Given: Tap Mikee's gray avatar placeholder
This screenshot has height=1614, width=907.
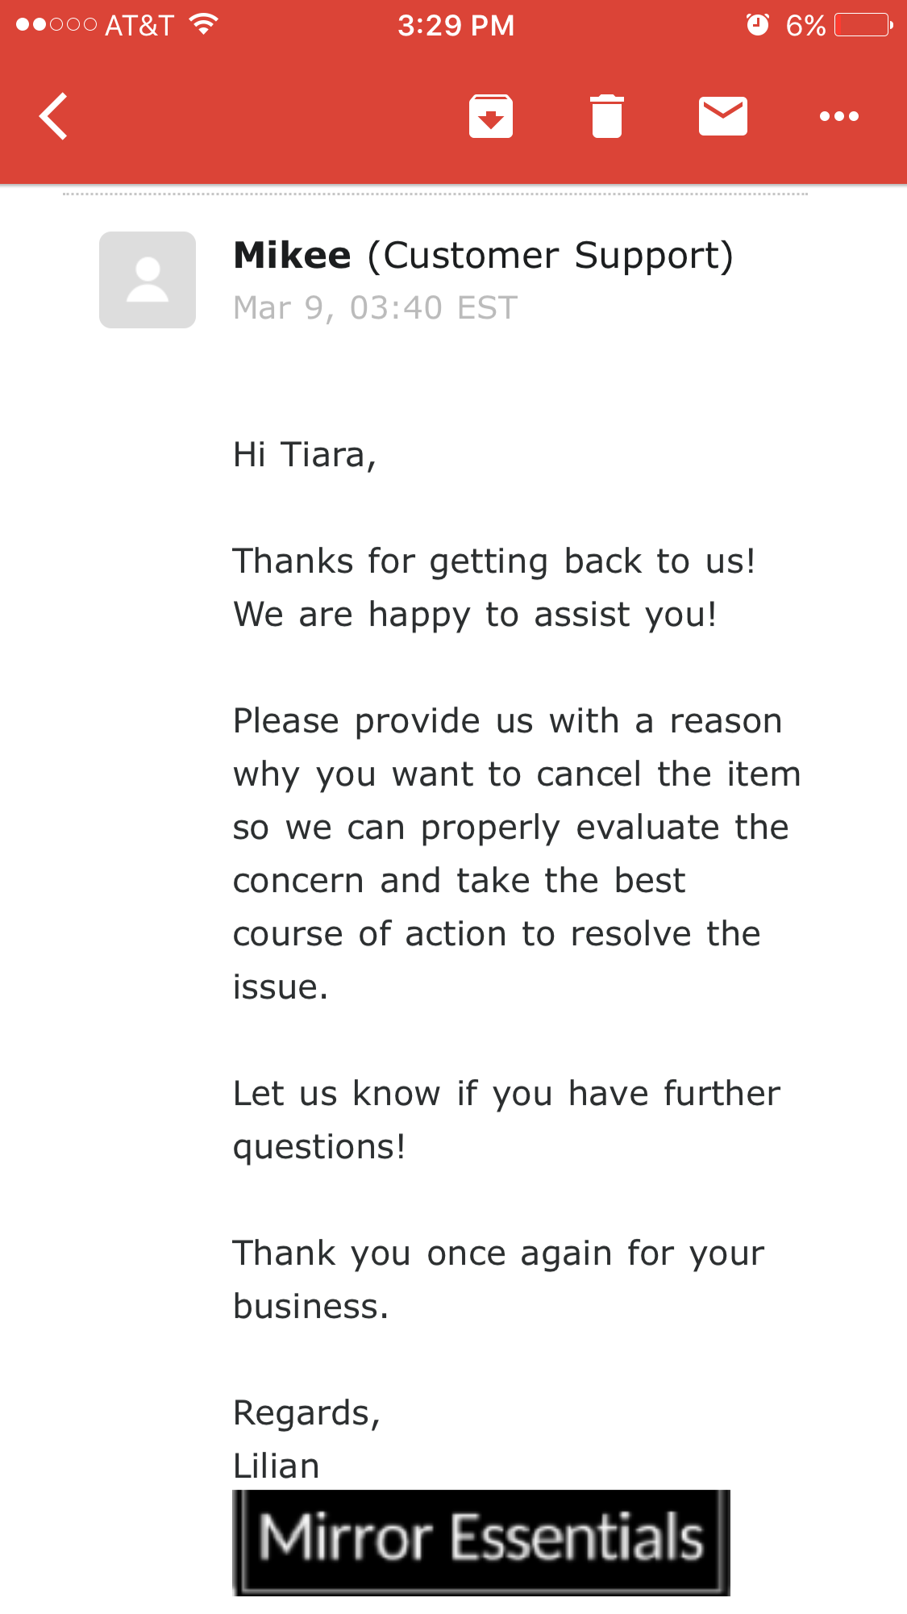Looking at the screenshot, I should click(x=148, y=280).
